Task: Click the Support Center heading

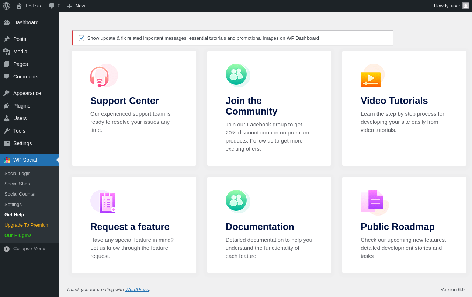Action: tap(125, 101)
